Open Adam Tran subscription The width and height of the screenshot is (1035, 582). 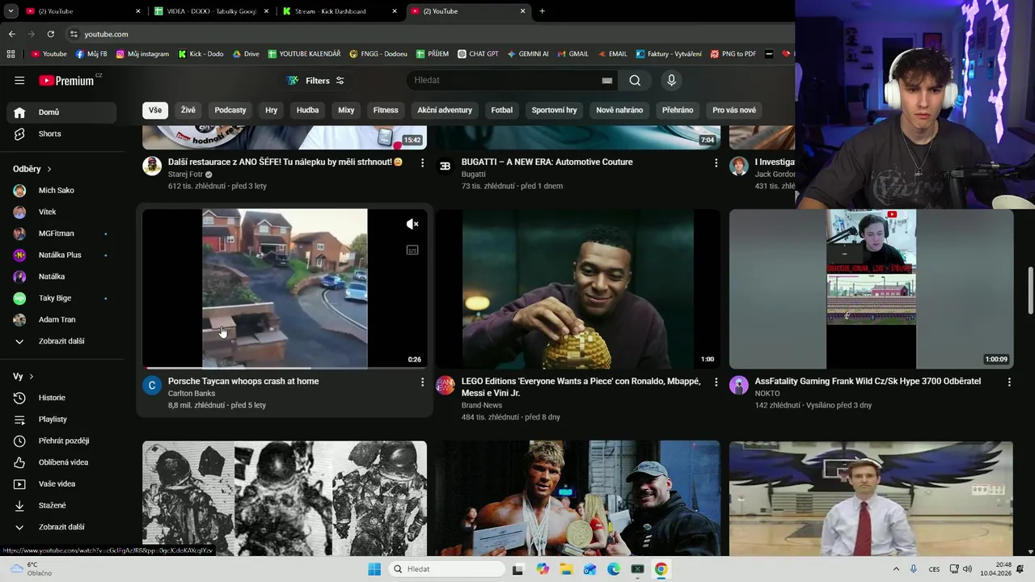click(61, 319)
